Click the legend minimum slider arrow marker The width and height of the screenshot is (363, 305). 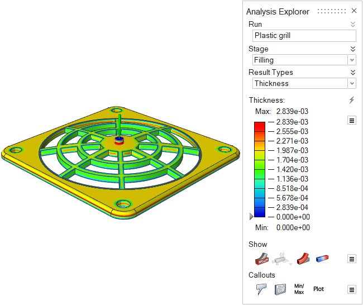tap(251, 216)
